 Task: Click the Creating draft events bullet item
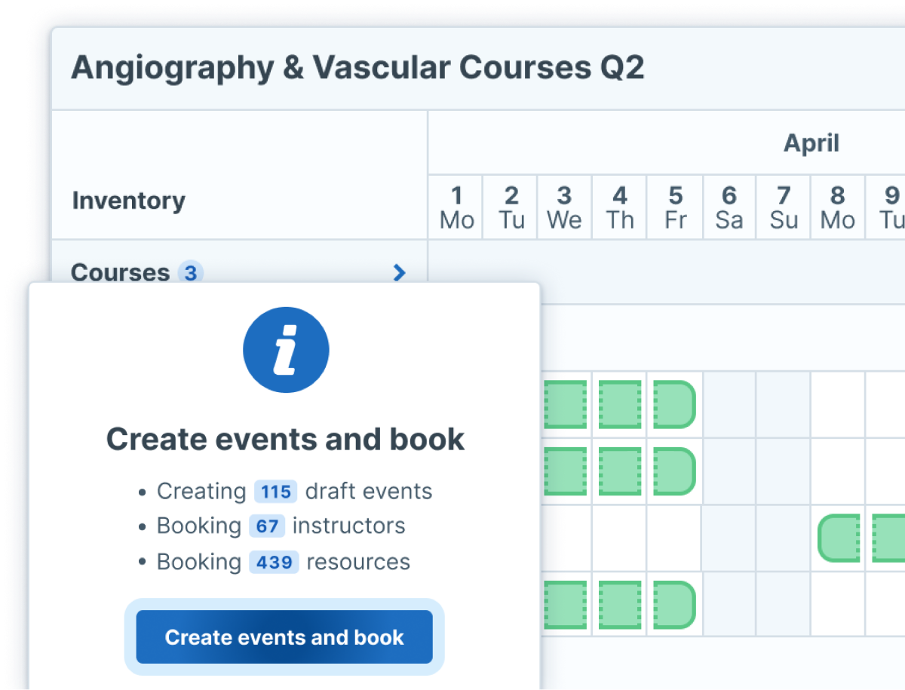[x=294, y=491]
